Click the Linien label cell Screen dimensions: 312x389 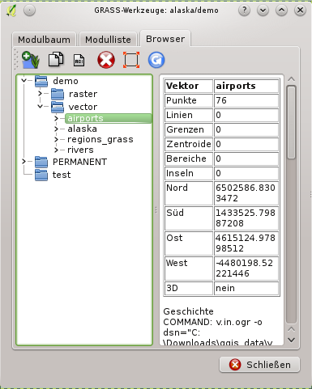[x=189, y=115]
